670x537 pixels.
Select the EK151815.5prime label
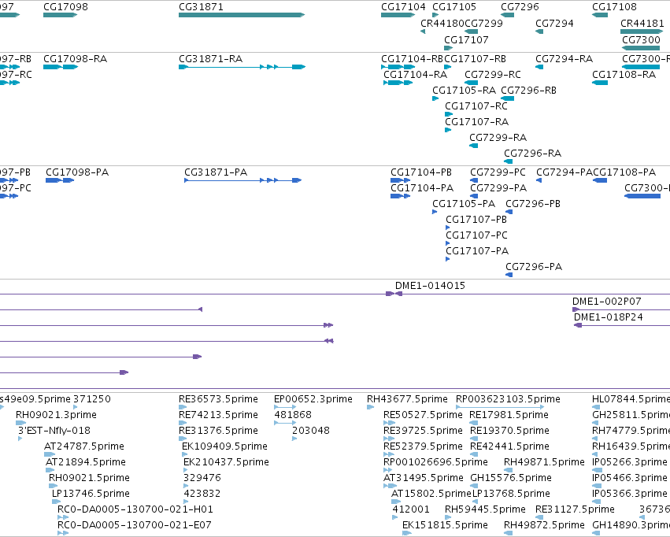tap(445, 525)
